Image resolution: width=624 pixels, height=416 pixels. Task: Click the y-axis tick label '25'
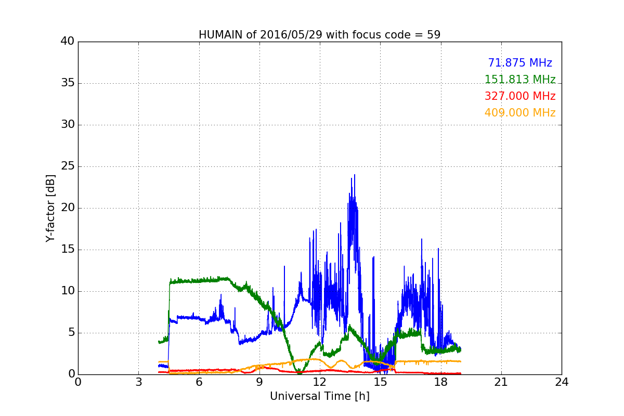[x=68, y=166]
